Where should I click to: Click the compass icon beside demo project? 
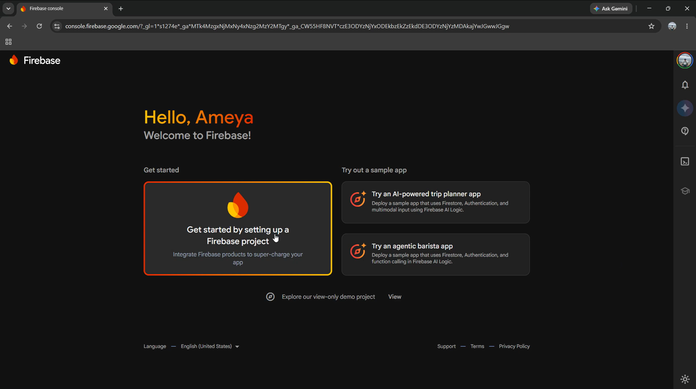(x=270, y=297)
